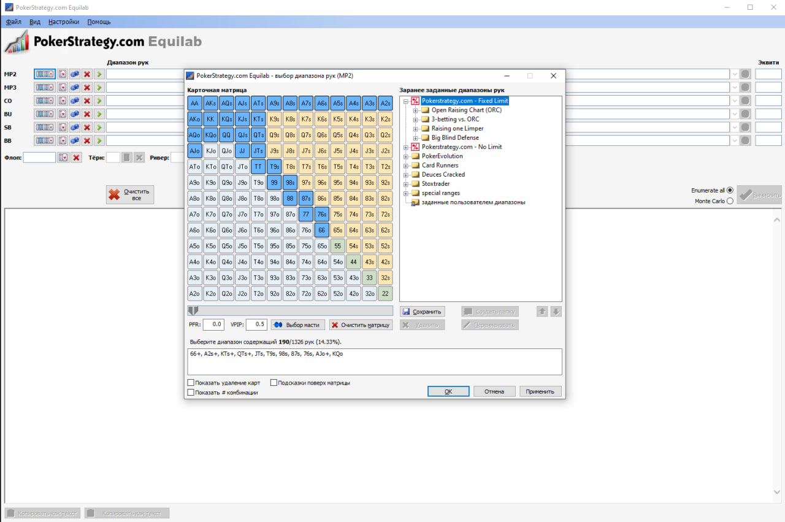Viewport: 785px width, 522px height.
Task: Toggle the AA cell in card matrix
Action: 194,103
